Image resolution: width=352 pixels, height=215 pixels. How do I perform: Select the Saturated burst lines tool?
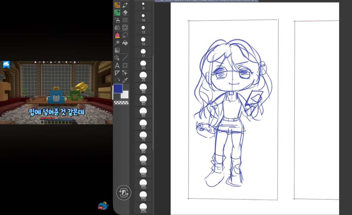(x=125, y=65)
